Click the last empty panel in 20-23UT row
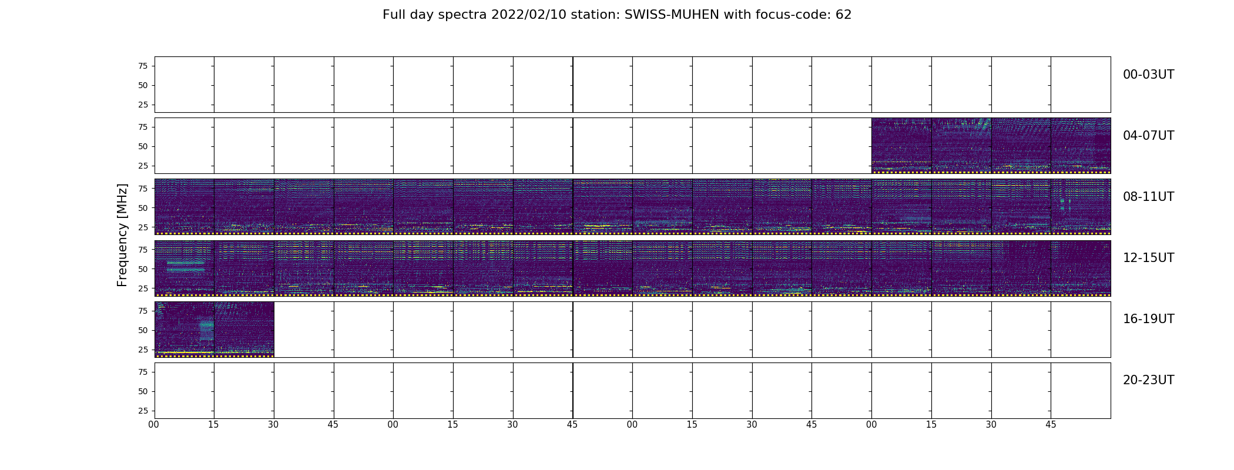Screen dimensions: 1234x470 point(1081,391)
